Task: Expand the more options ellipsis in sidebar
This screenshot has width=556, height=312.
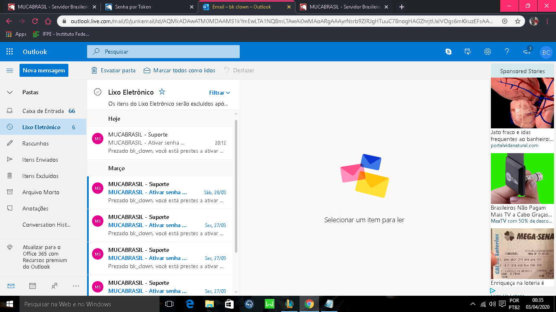Action: tap(76, 286)
